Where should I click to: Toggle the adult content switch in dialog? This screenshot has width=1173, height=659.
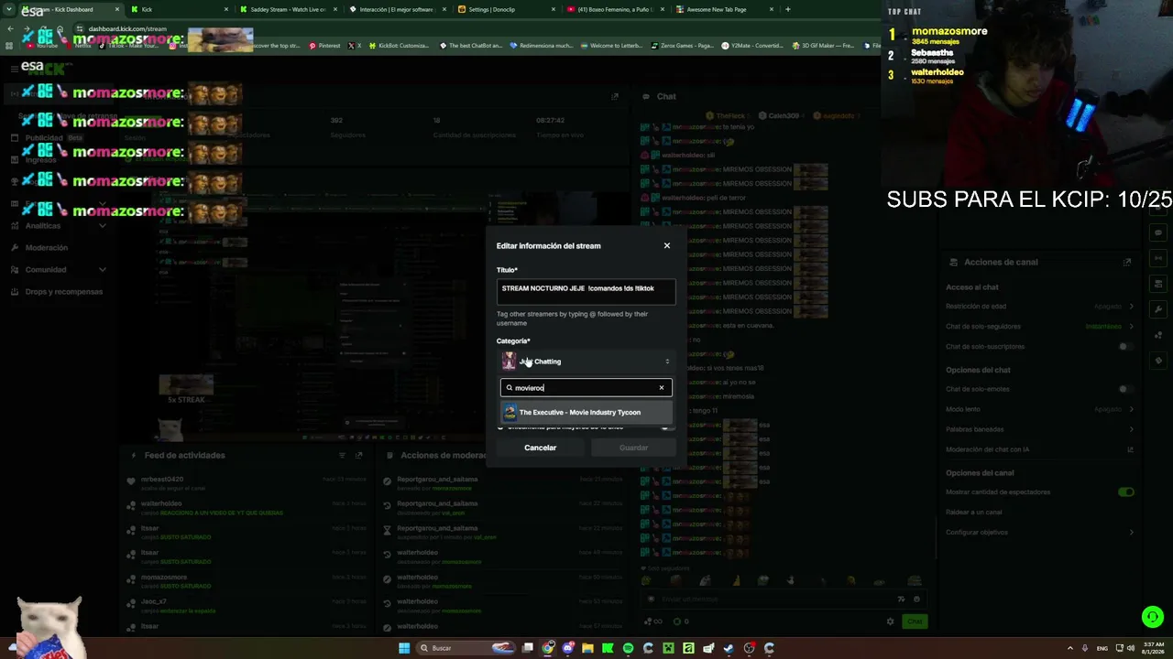tap(666, 427)
